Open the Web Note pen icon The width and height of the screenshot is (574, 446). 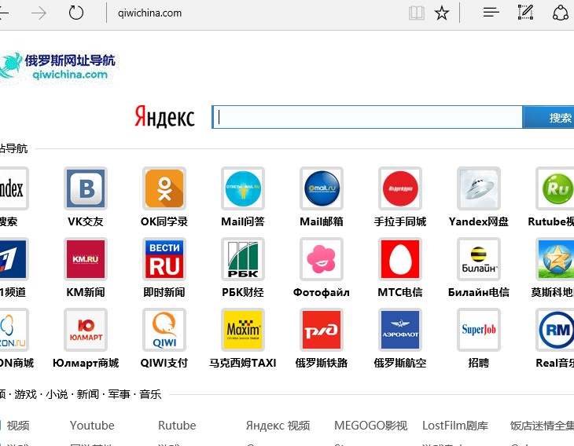click(x=525, y=13)
